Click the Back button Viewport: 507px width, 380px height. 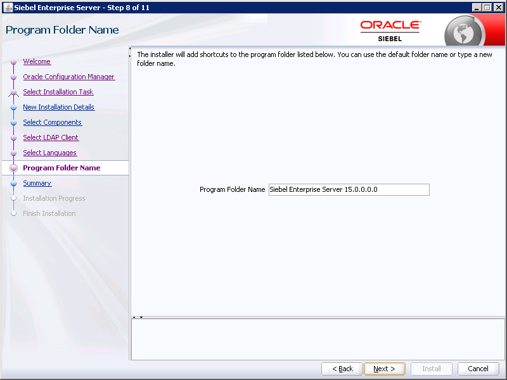[x=342, y=369]
